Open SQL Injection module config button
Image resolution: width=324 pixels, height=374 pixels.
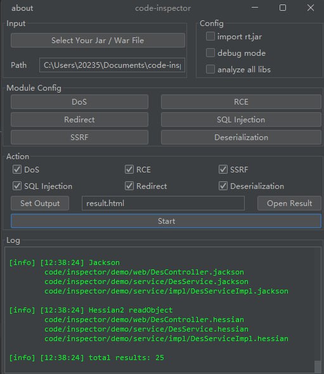click(241, 120)
